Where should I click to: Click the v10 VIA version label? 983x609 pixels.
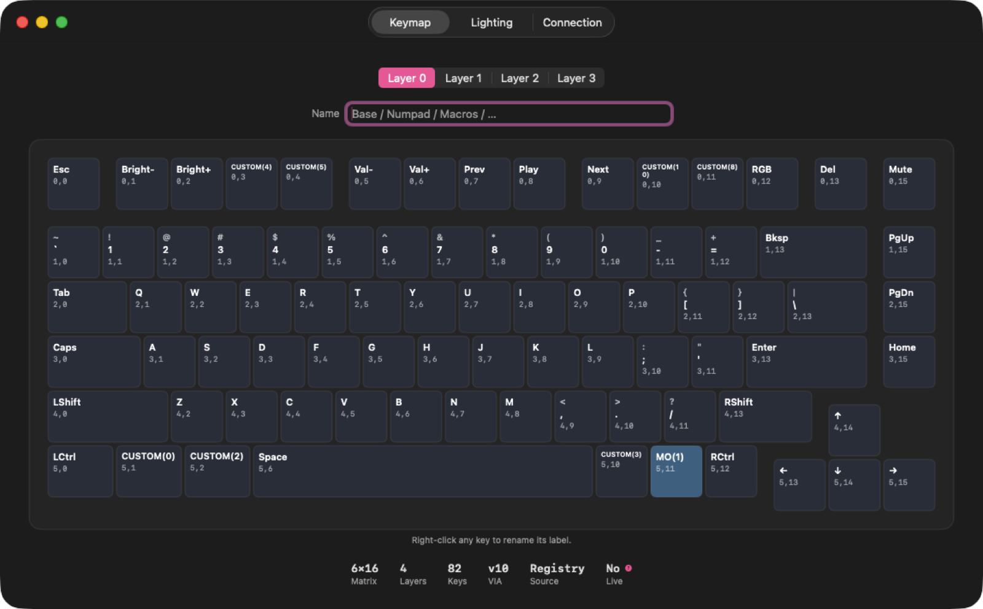(x=498, y=568)
